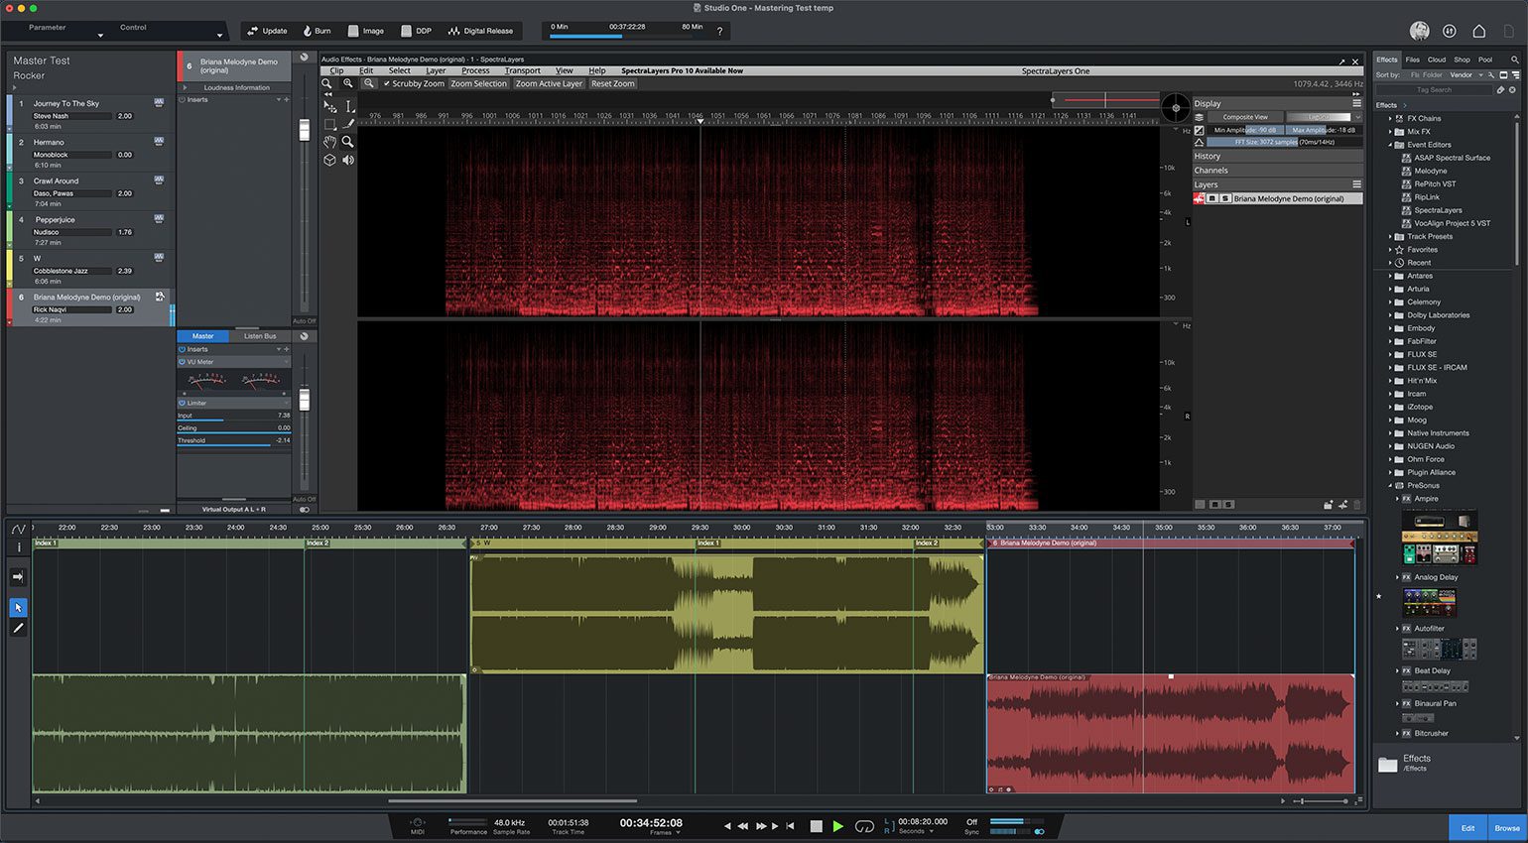Toggle Sync off-switch in the transport bar
1528x843 pixels.
(972, 824)
